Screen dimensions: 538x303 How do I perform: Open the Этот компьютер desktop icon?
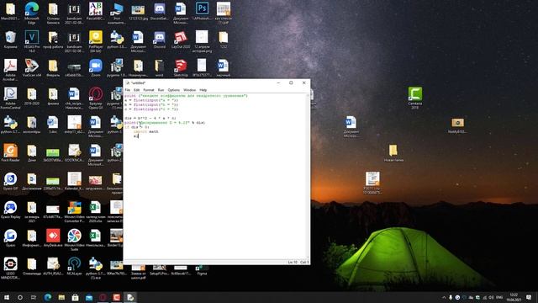pyautogui.click(x=117, y=13)
